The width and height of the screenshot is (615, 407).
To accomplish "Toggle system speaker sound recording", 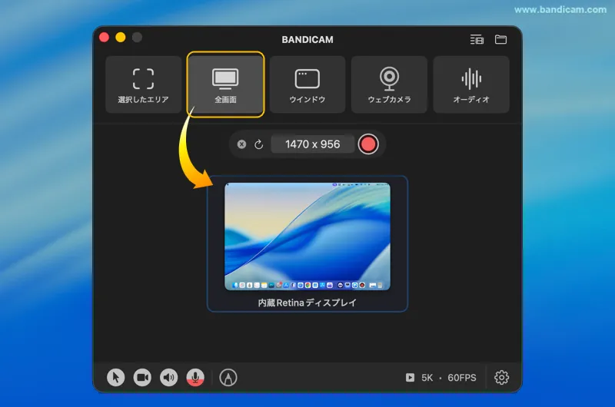I will [168, 378].
